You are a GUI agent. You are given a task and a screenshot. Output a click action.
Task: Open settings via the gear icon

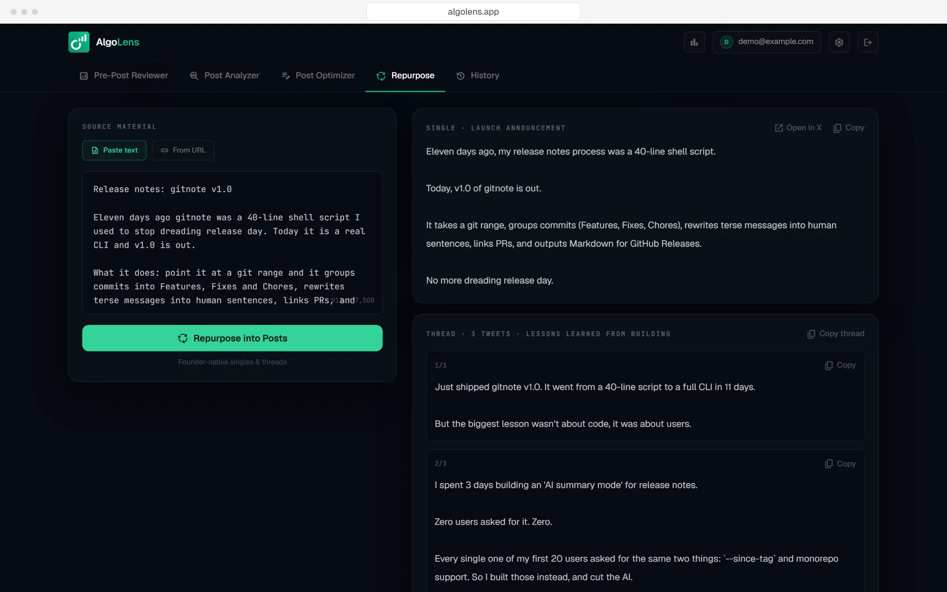839,42
